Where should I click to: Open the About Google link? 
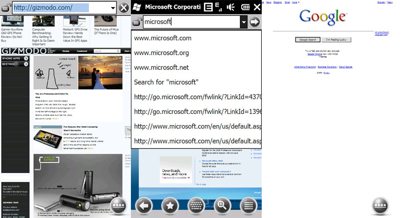tap(346, 67)
